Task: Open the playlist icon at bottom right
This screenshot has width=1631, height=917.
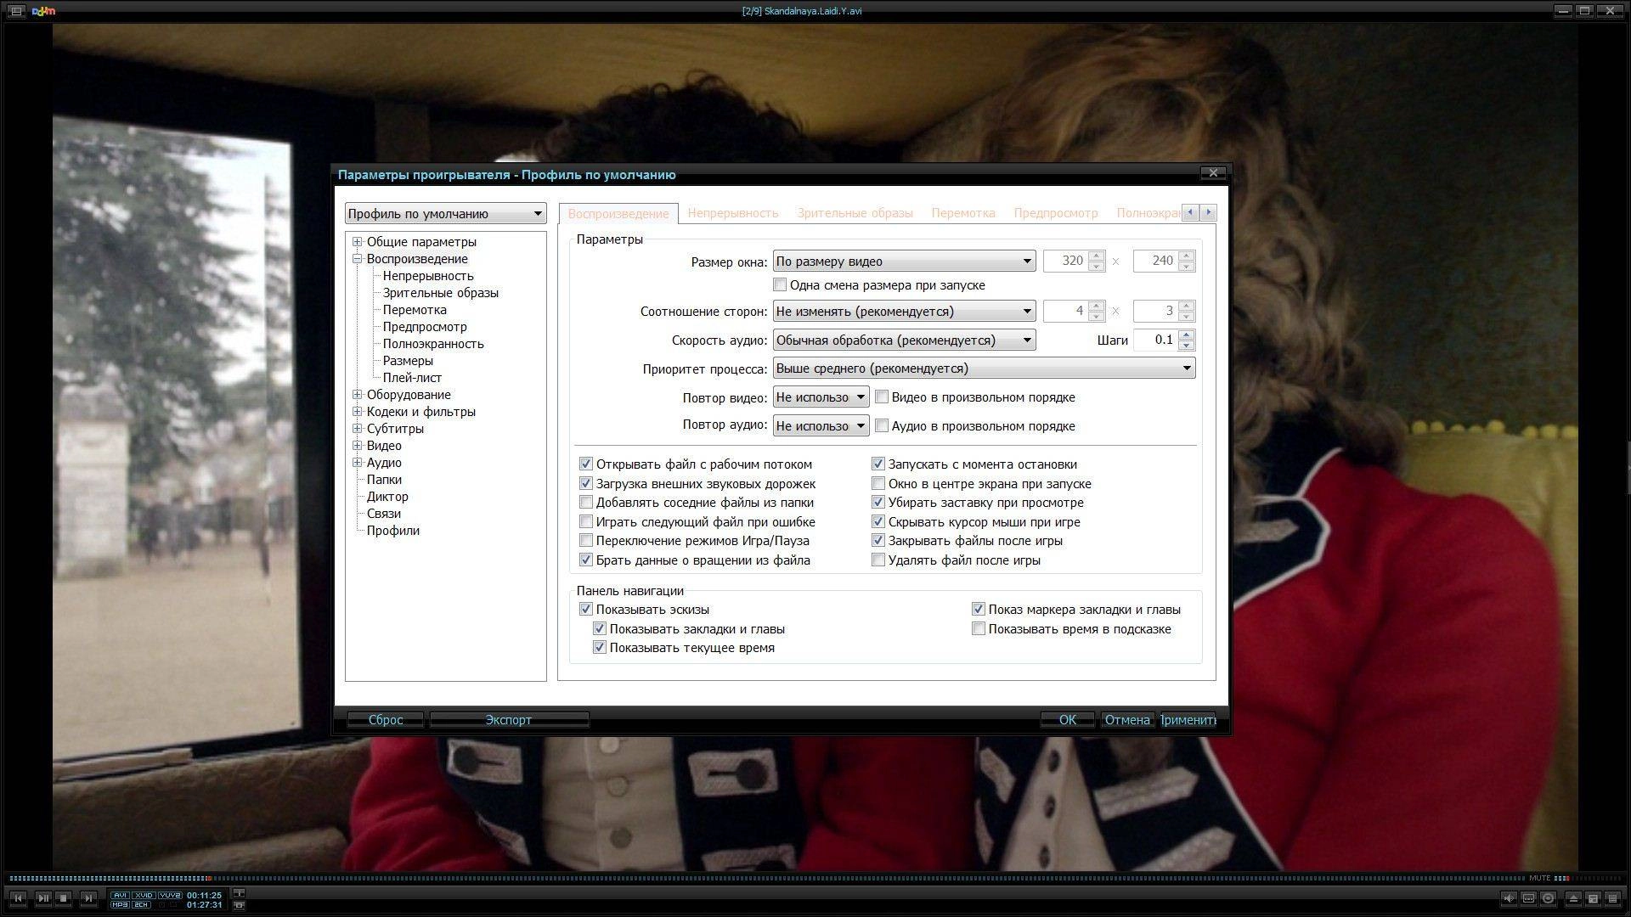Action: pos(1613,898)
